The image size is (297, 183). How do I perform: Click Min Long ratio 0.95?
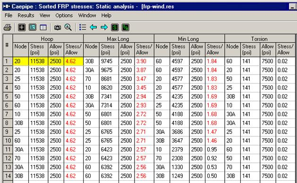212,150
